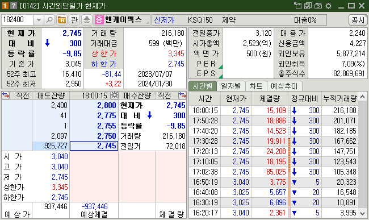Click the 예상체결 label at bottom

[x=94, y=214]
